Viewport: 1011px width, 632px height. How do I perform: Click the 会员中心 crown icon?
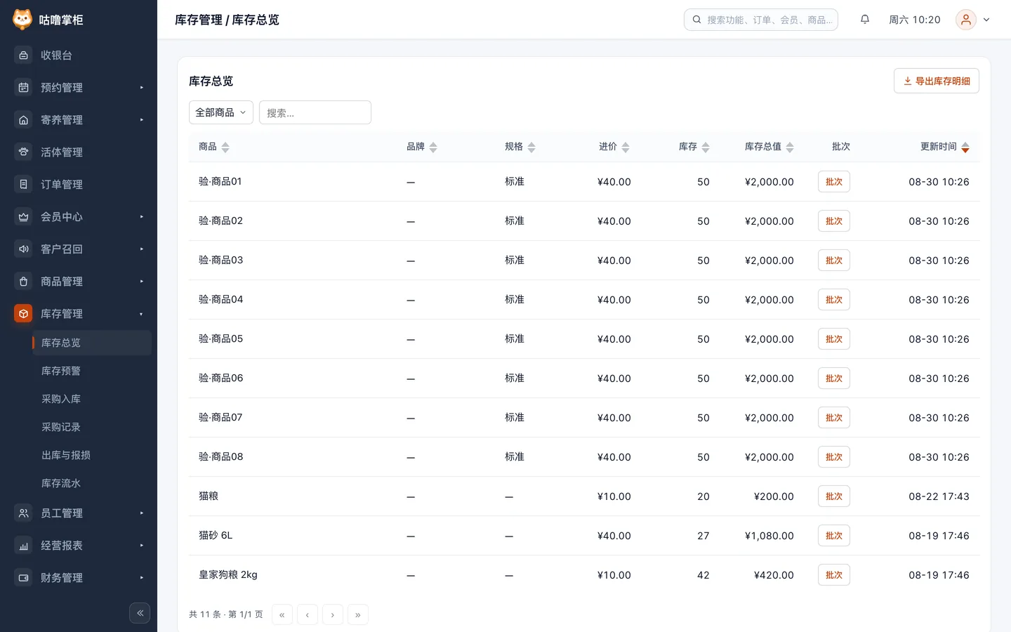pyautogui.click(x=23, y=217)
